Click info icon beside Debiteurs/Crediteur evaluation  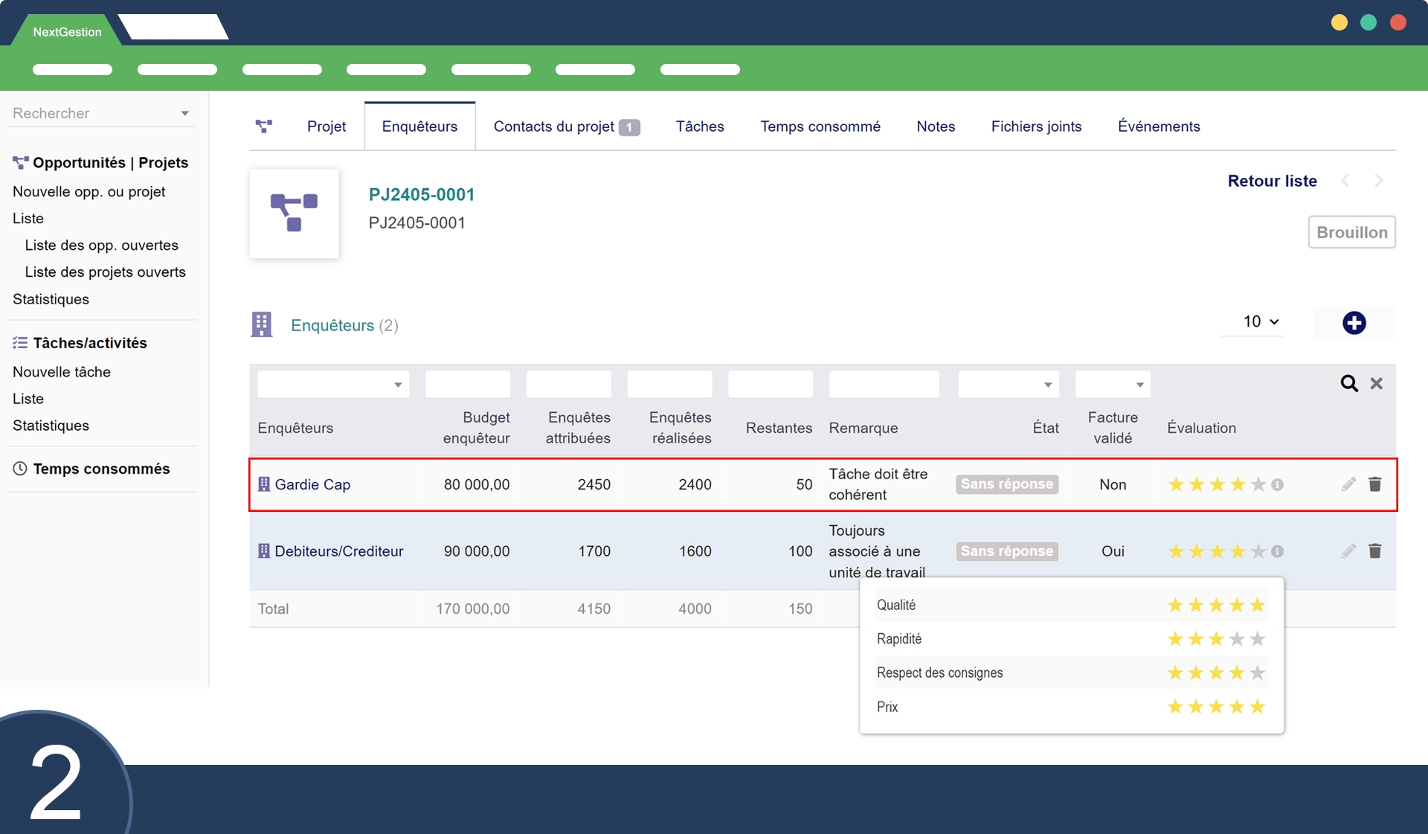1278,552
